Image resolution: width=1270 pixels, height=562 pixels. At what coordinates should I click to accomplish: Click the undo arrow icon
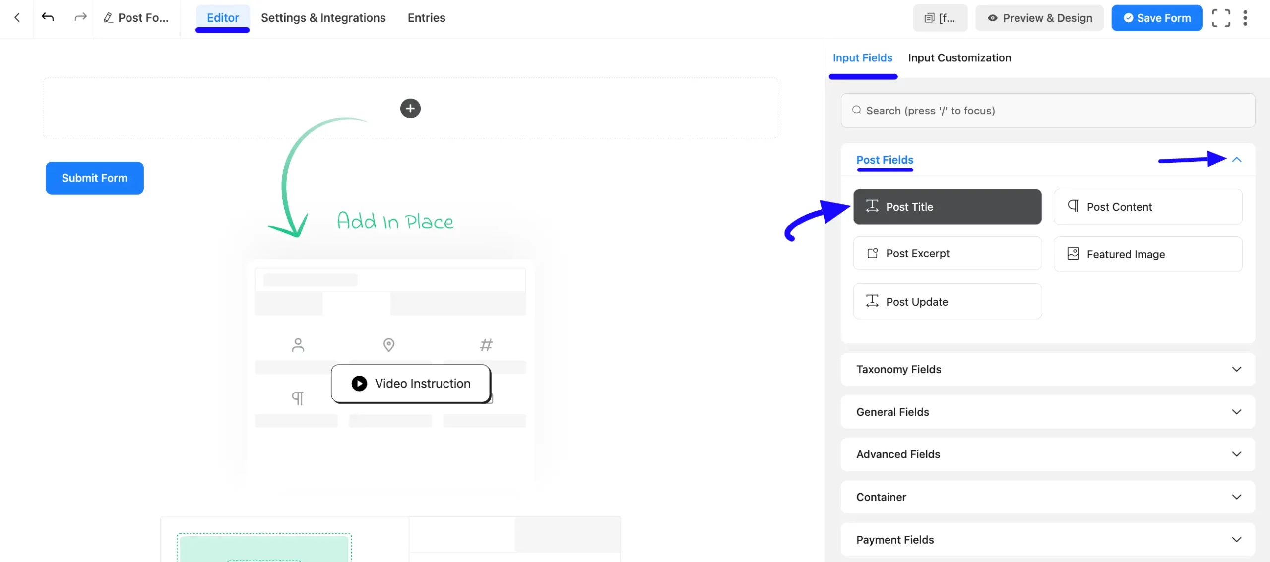[x=48, y=17]
